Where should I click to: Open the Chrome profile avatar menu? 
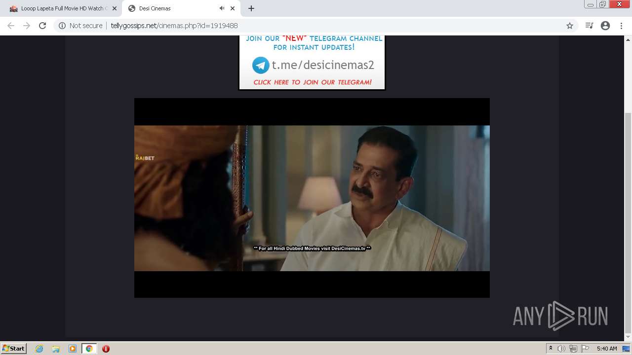(x=605, y=26)
